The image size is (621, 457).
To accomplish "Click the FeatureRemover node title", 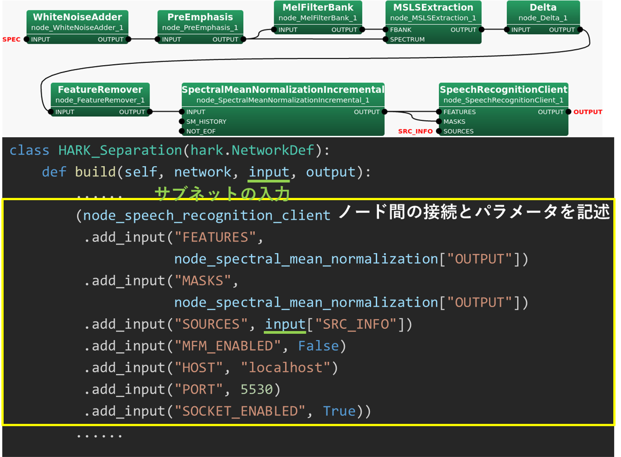I will pos(100,90).
